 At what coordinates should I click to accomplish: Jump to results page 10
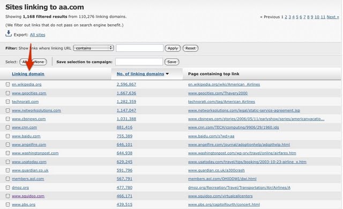(x=317, y=17)
